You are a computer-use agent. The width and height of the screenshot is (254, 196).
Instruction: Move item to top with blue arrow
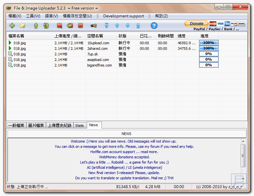pyautogui.click(x=106, y=26)
